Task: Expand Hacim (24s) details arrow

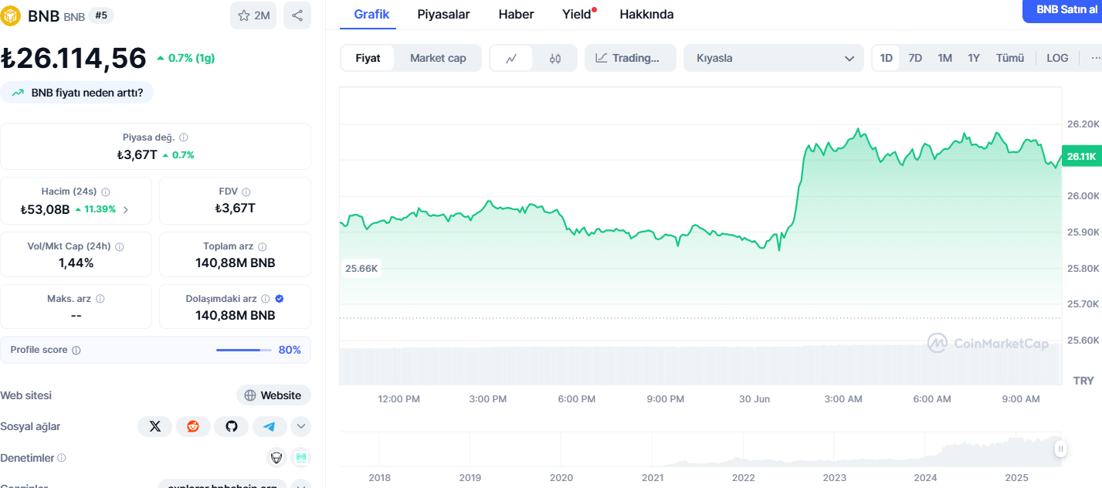Action: pyautogui.click(x=126, y=209)
